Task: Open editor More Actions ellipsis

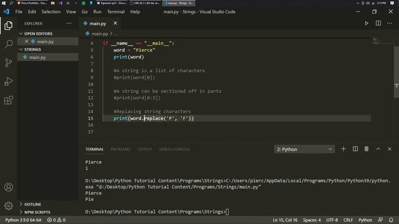Action: tap(390, 24)
